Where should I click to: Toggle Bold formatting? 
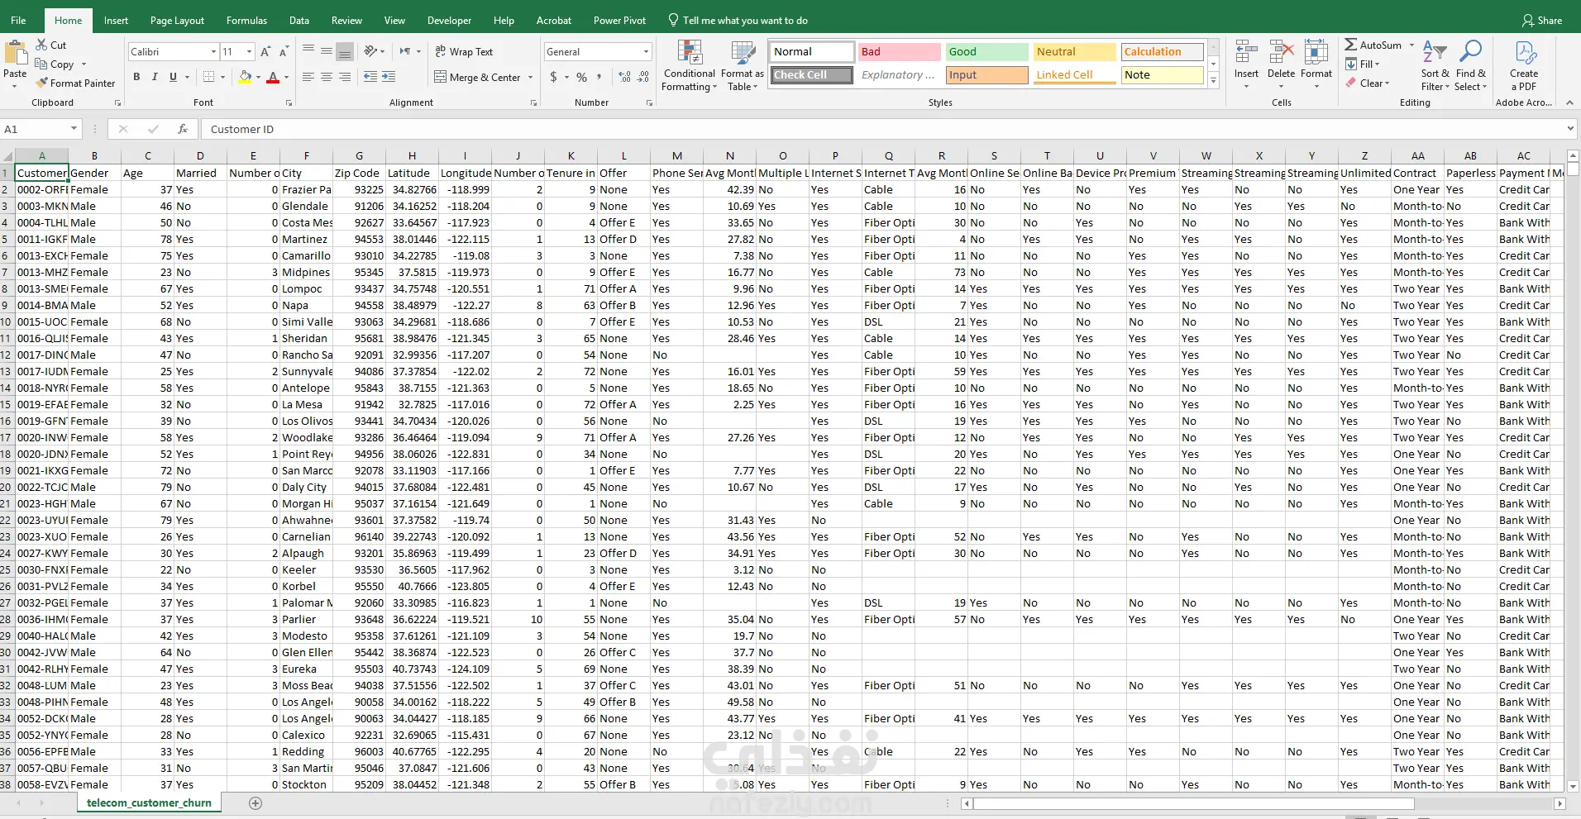[136, 77]
